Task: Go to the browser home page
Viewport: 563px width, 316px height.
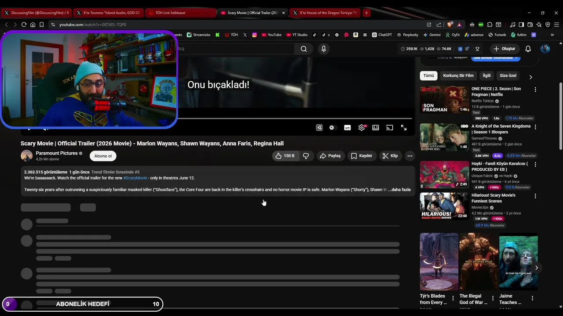Action: point(33,25)
